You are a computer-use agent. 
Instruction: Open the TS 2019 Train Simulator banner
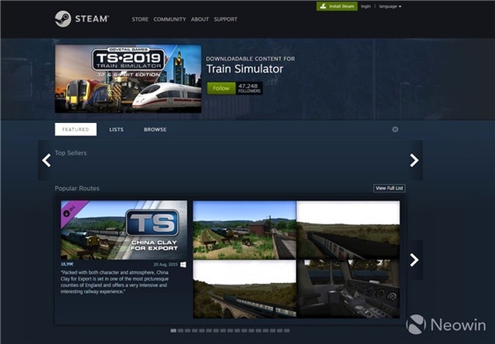128,79
